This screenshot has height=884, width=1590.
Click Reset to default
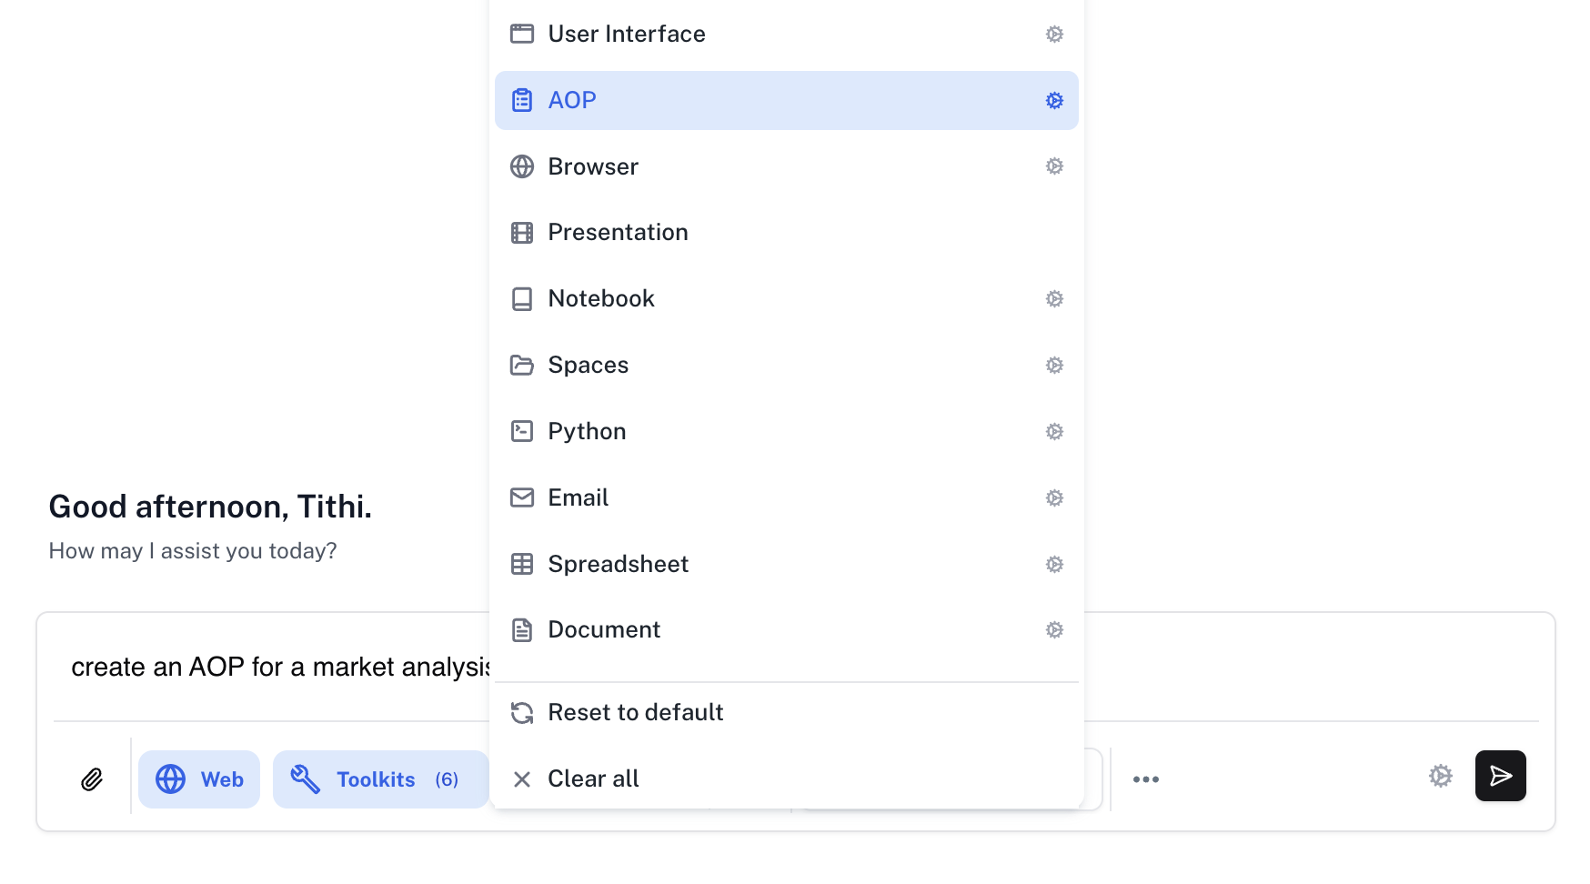[635, 713]
